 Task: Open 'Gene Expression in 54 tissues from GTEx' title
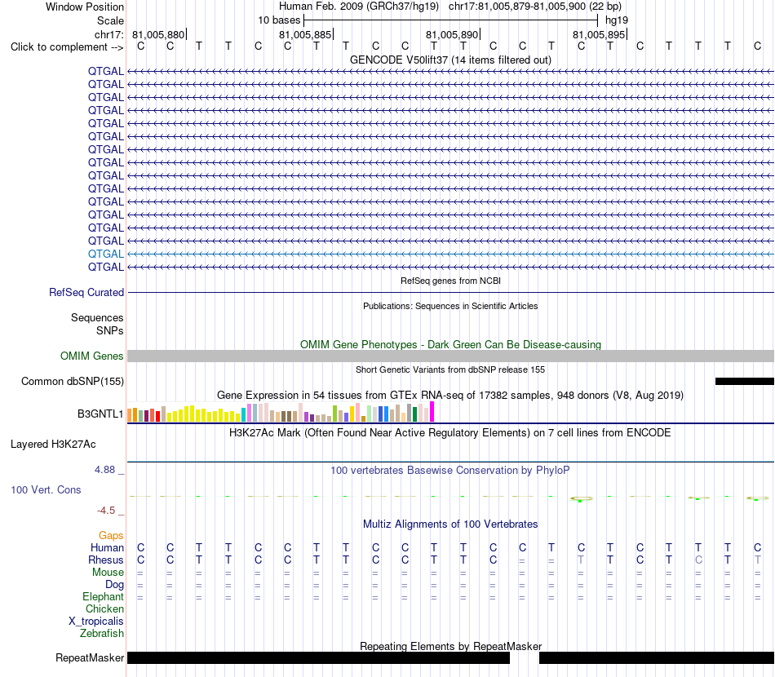point(450,396)
